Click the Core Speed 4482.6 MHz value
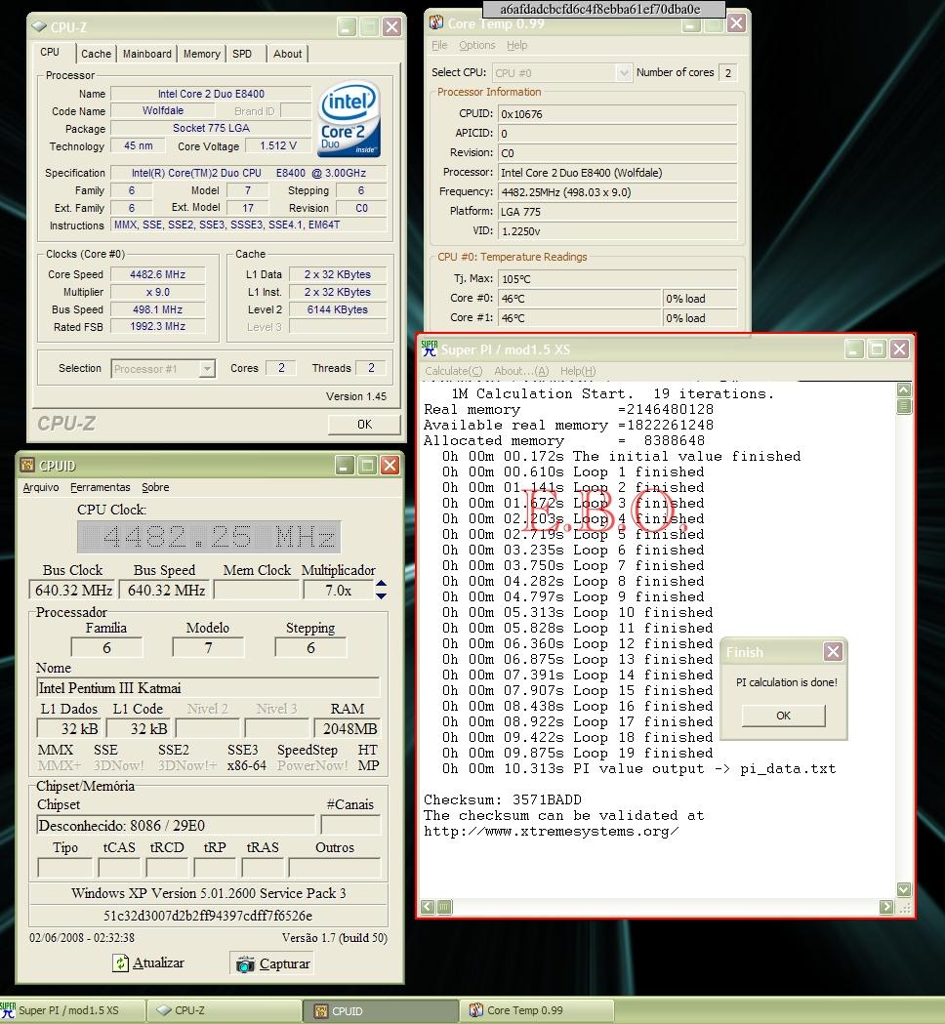Image resolution: width=945 pixels, height=1024 pixels. pos(157,275)
